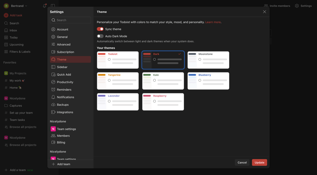317x175 pixels.
Task: Click the Advanced sliders icon
Action: (53, 44)
